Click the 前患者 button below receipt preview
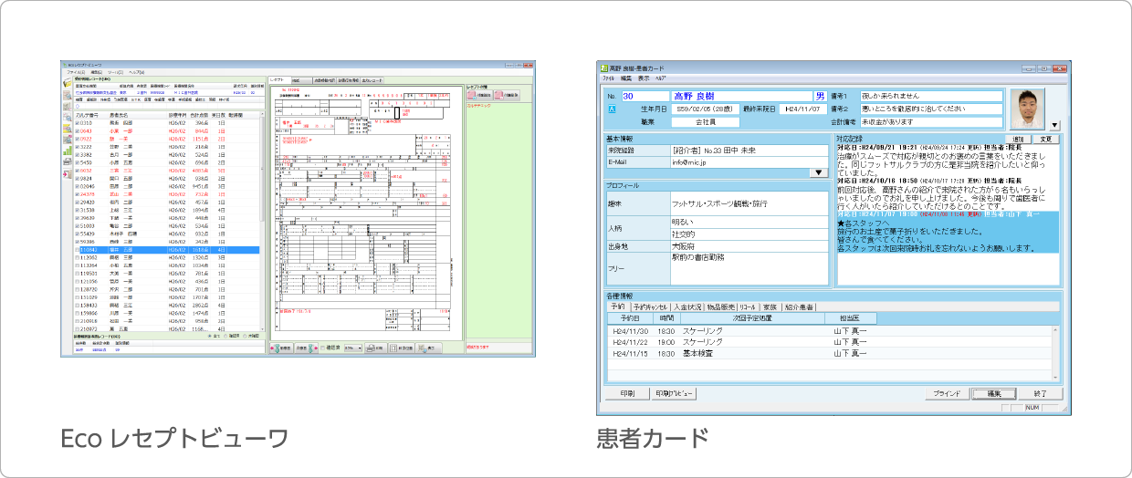Image resolution: width=1132 pixels, height=478 pixels. (x=281, y=348)
